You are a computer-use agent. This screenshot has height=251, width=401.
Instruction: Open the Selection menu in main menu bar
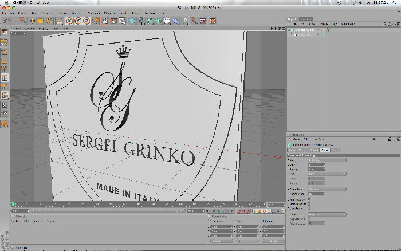click(x=48, y=13)
